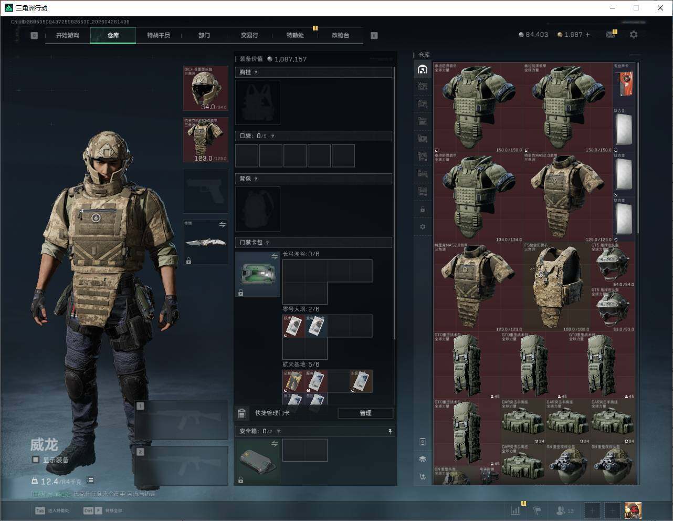Select stash armor with 134.0/134.0 durability

(x=478, y=197)
